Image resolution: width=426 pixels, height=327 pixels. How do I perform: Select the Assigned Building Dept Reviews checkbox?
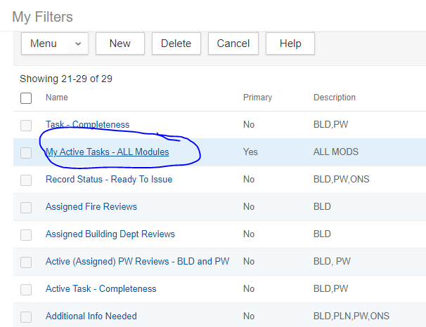(x=26, y=234)
